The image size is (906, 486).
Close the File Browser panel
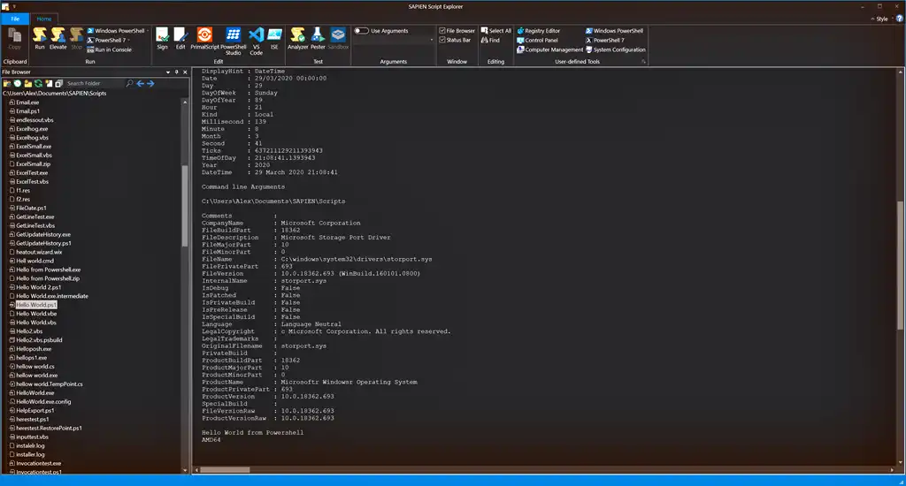point(185,72)
